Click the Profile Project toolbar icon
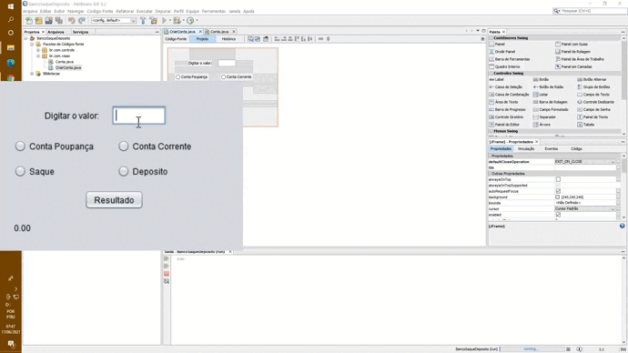 190,20
